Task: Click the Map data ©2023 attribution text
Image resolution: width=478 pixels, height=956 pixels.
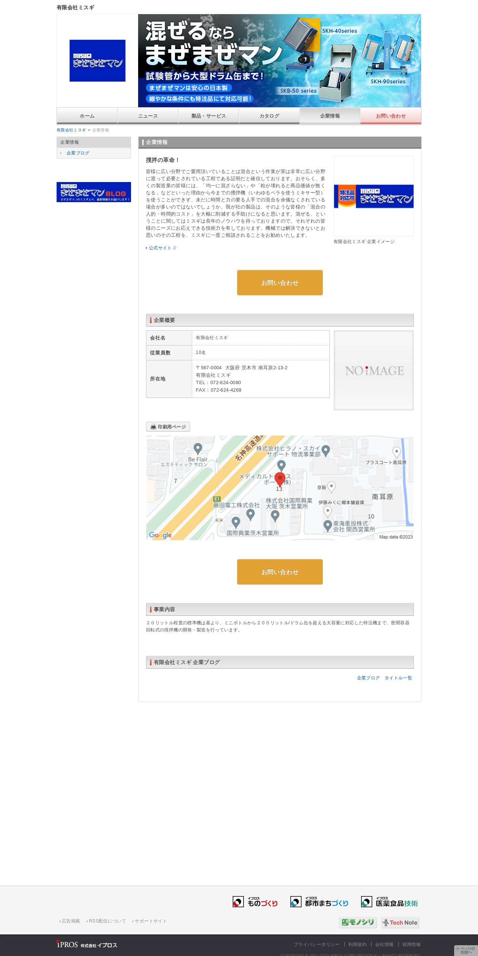Action: click(396, 537)
